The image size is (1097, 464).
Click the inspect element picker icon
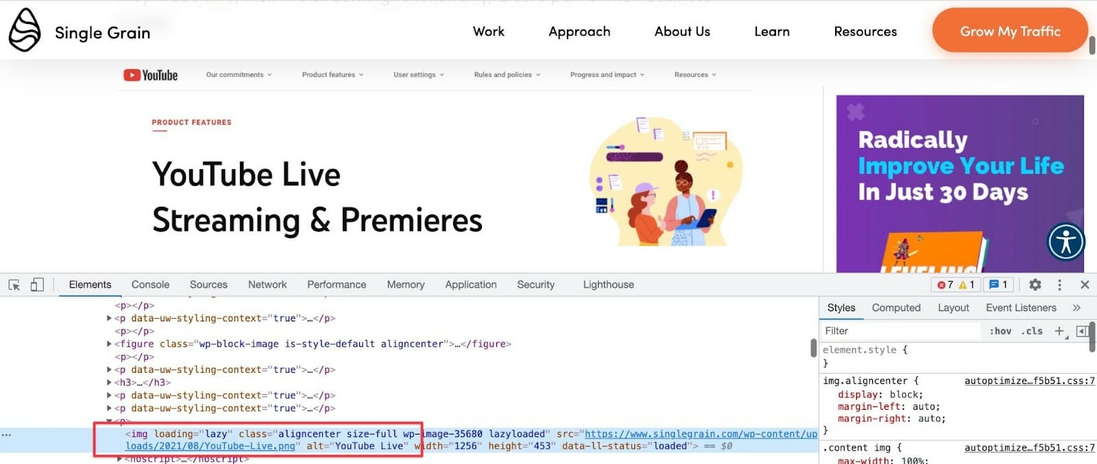coord(14,285)
